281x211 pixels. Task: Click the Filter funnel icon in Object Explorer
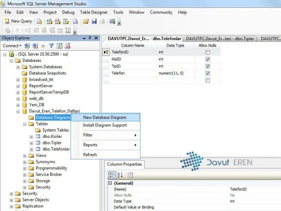point(51,46)
